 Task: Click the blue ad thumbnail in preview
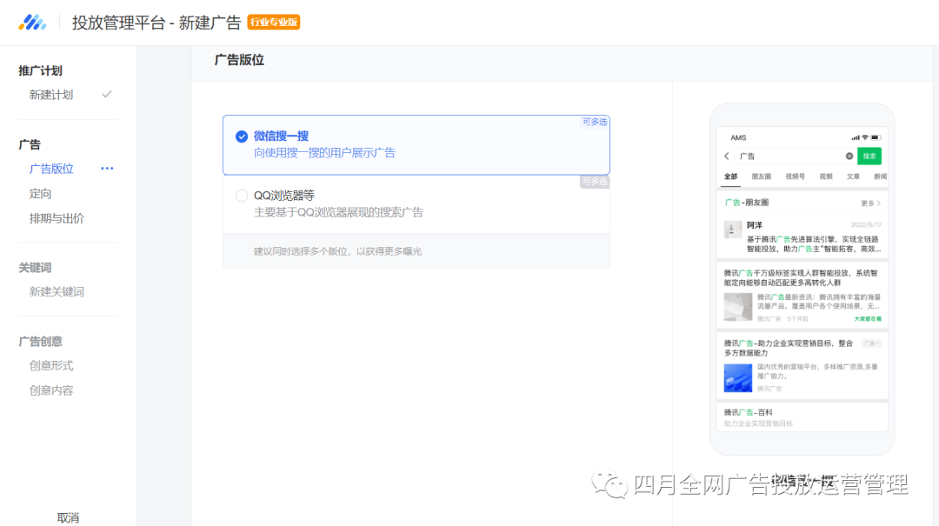738,378
